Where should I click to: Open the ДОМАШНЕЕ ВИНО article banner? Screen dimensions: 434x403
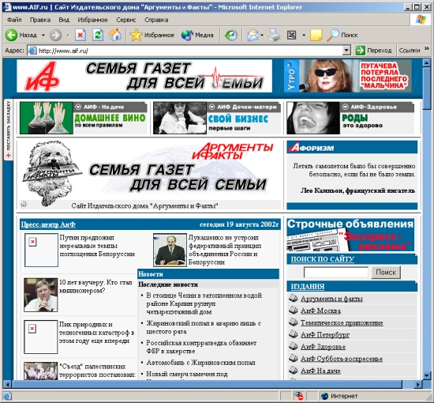pos(83,118)
